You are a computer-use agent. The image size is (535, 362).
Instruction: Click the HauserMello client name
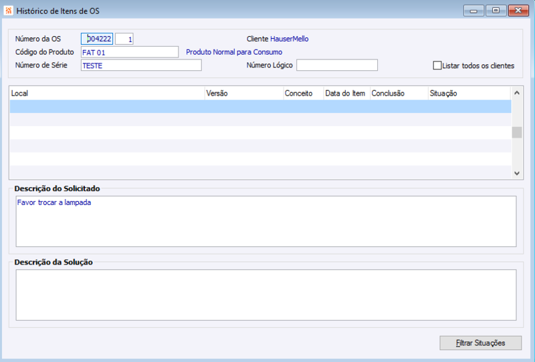click(x=290, y=39)
